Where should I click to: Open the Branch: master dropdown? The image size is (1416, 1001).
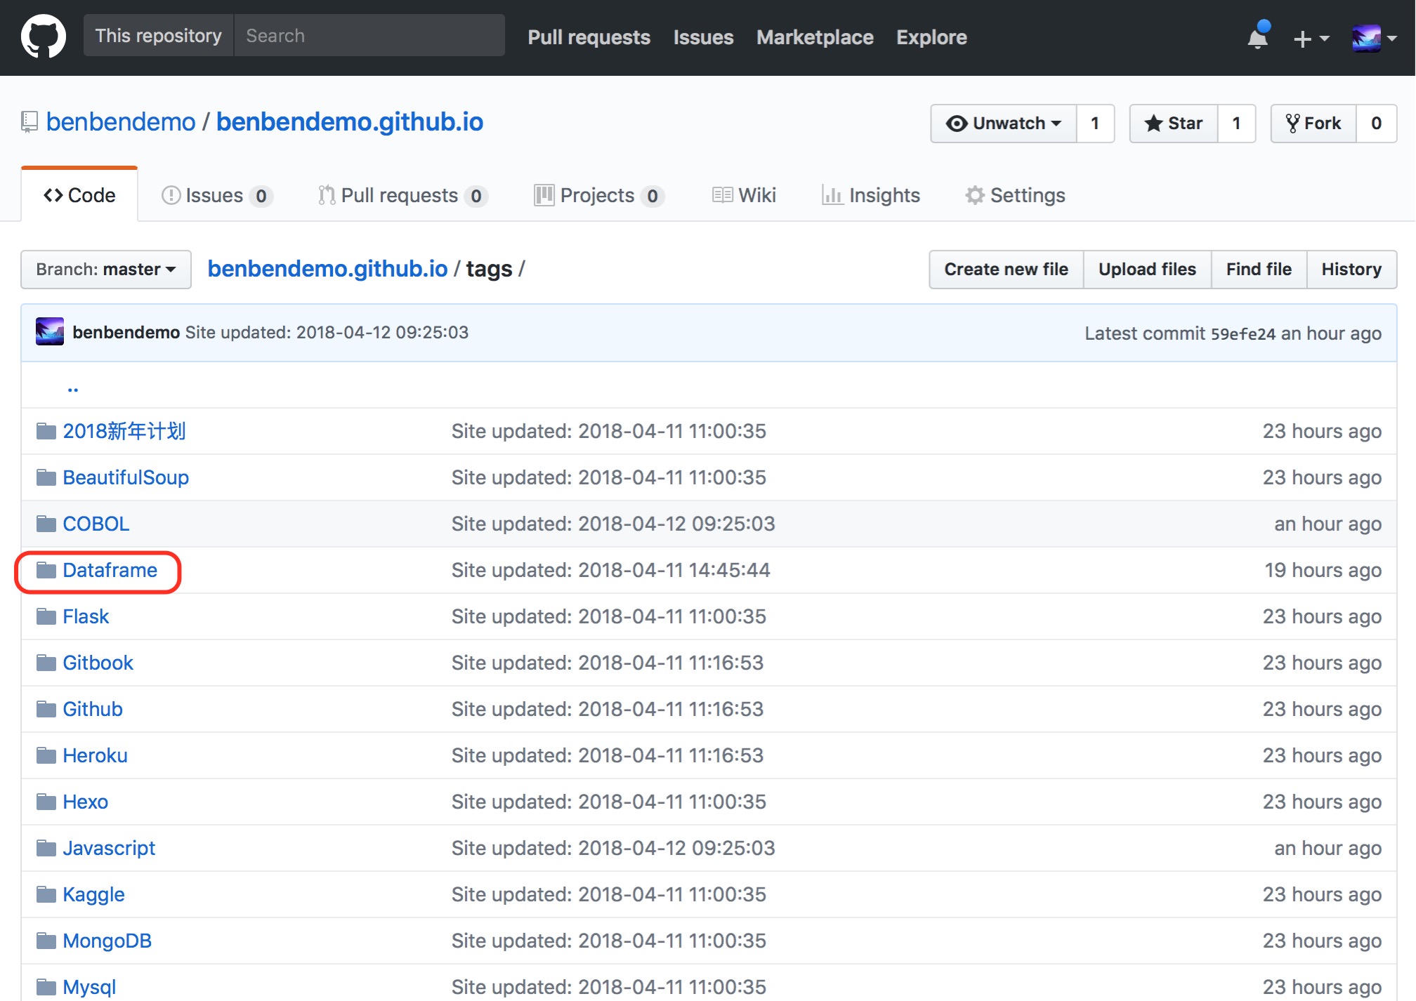[x=105, y=269]
